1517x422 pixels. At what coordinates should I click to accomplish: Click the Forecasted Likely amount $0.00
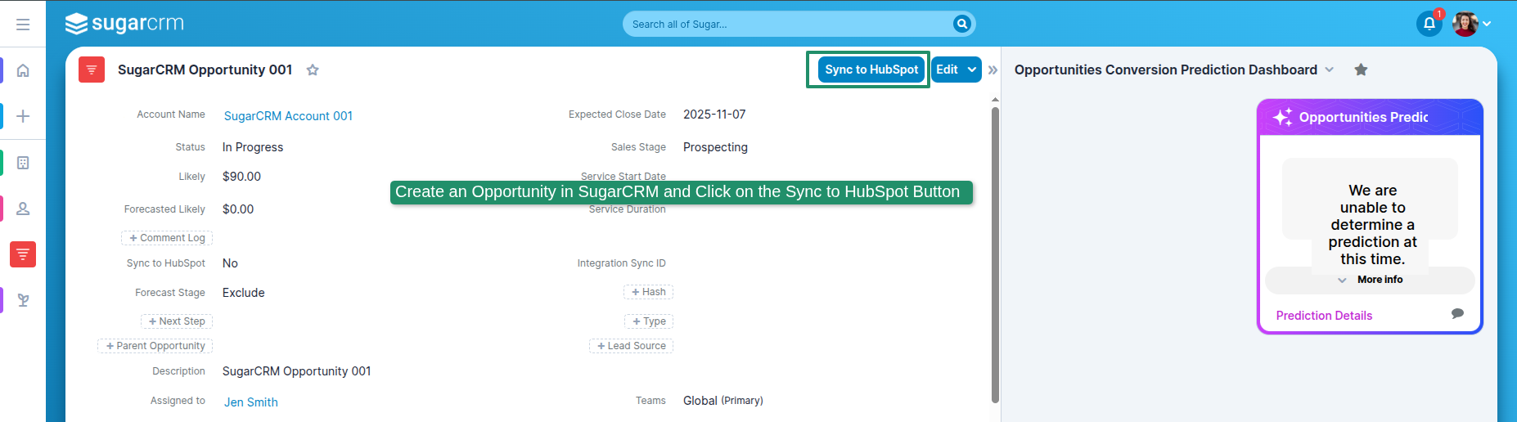pyautogui.click(x=238, y=209)
